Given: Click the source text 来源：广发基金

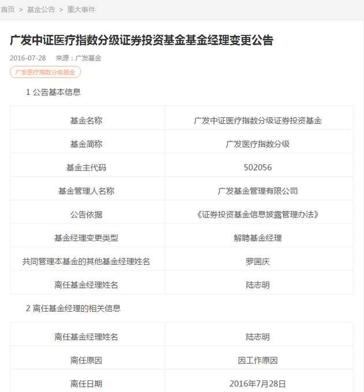Looking at the screenshot, I should (79, 58).
